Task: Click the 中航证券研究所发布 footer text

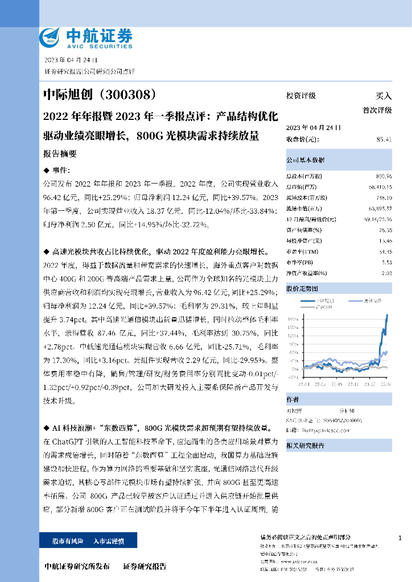Action: point(77,567)
